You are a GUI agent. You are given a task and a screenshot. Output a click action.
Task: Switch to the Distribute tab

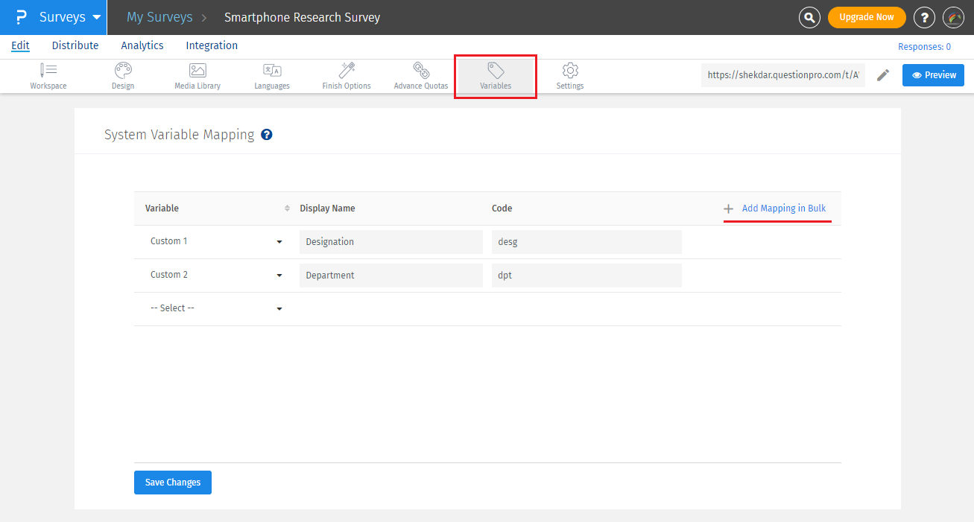(75, 45)
